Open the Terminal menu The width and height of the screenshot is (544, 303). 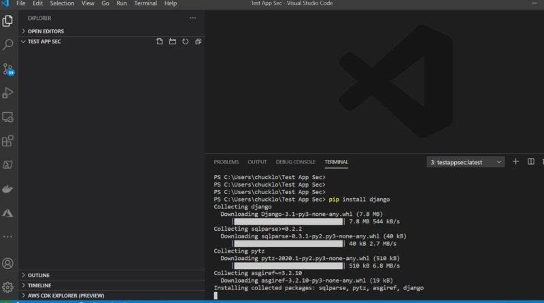[146, 3]
